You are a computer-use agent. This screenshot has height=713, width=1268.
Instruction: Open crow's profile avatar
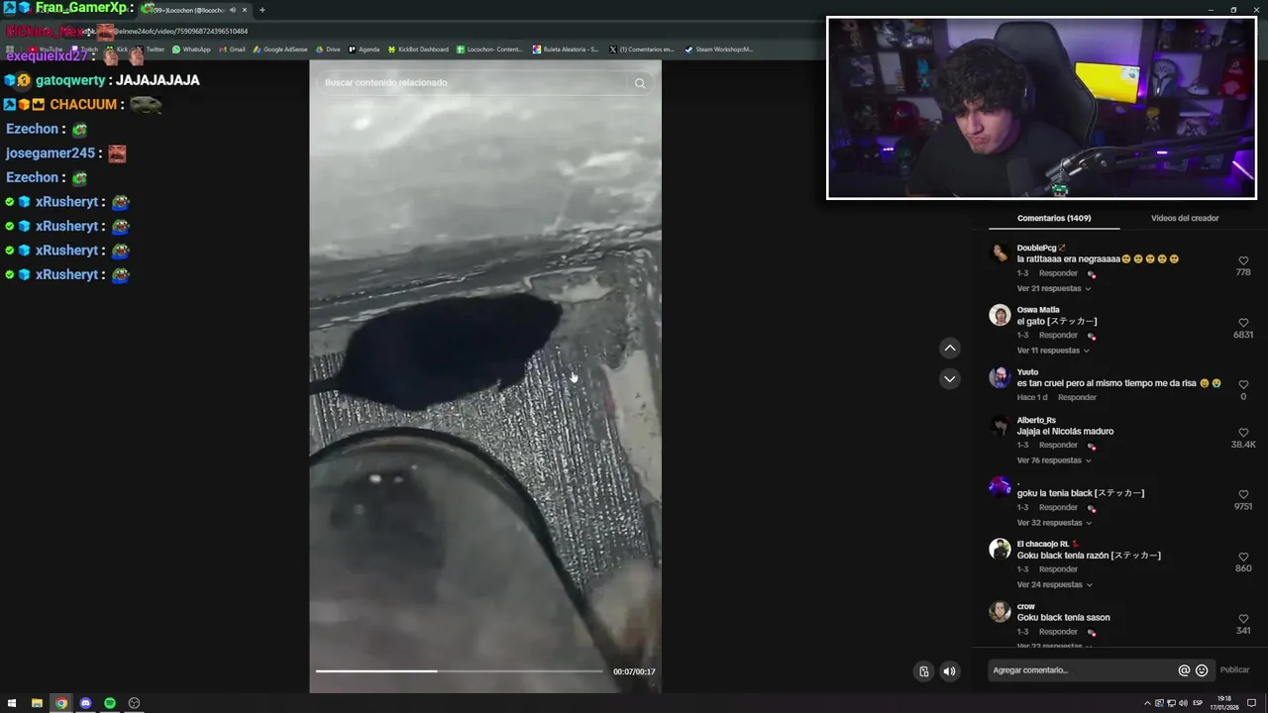click(x=1000, y=611)
